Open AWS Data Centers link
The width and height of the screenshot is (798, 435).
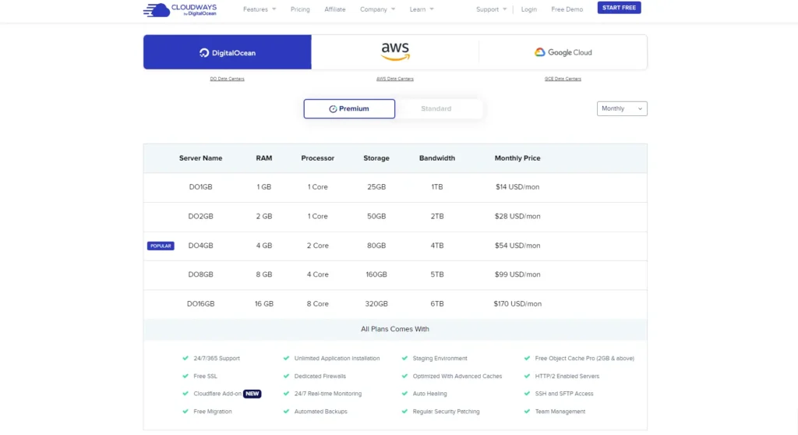point(395,79)
